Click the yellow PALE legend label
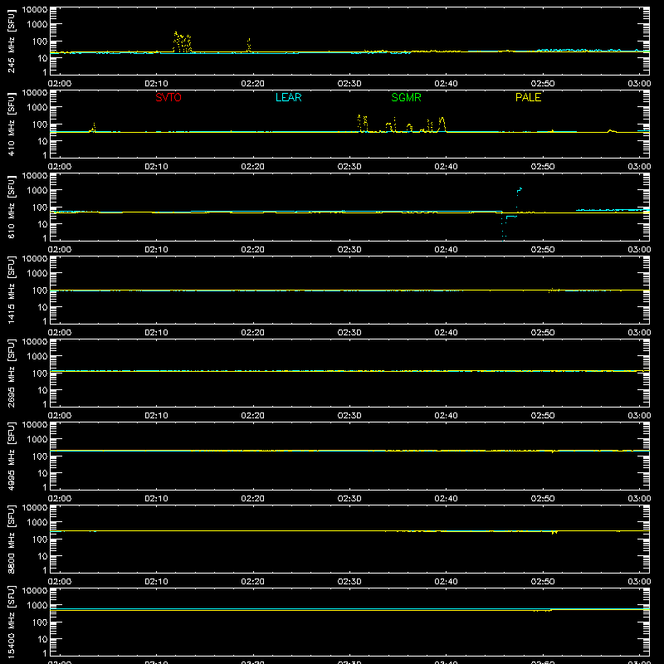 pyautogui.click(x=528, y=97)
